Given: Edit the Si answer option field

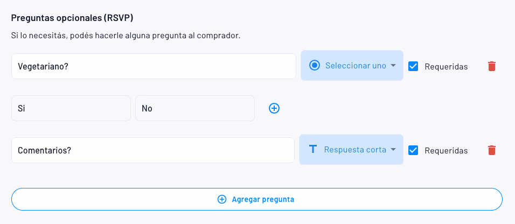Looking at the screenshot, I should (x=71, y=108).
